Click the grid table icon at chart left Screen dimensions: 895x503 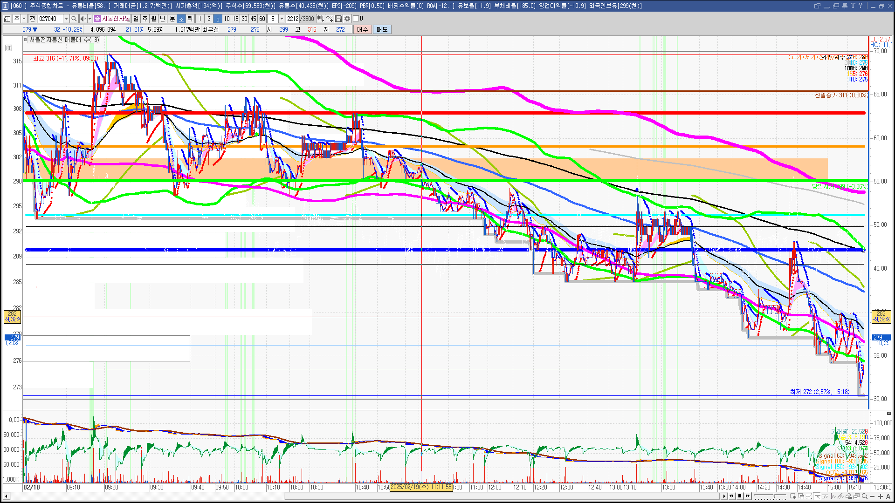click(x=9, y=48)
